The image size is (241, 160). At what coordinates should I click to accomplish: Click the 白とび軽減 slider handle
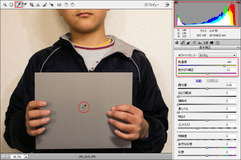click(178, 97)
